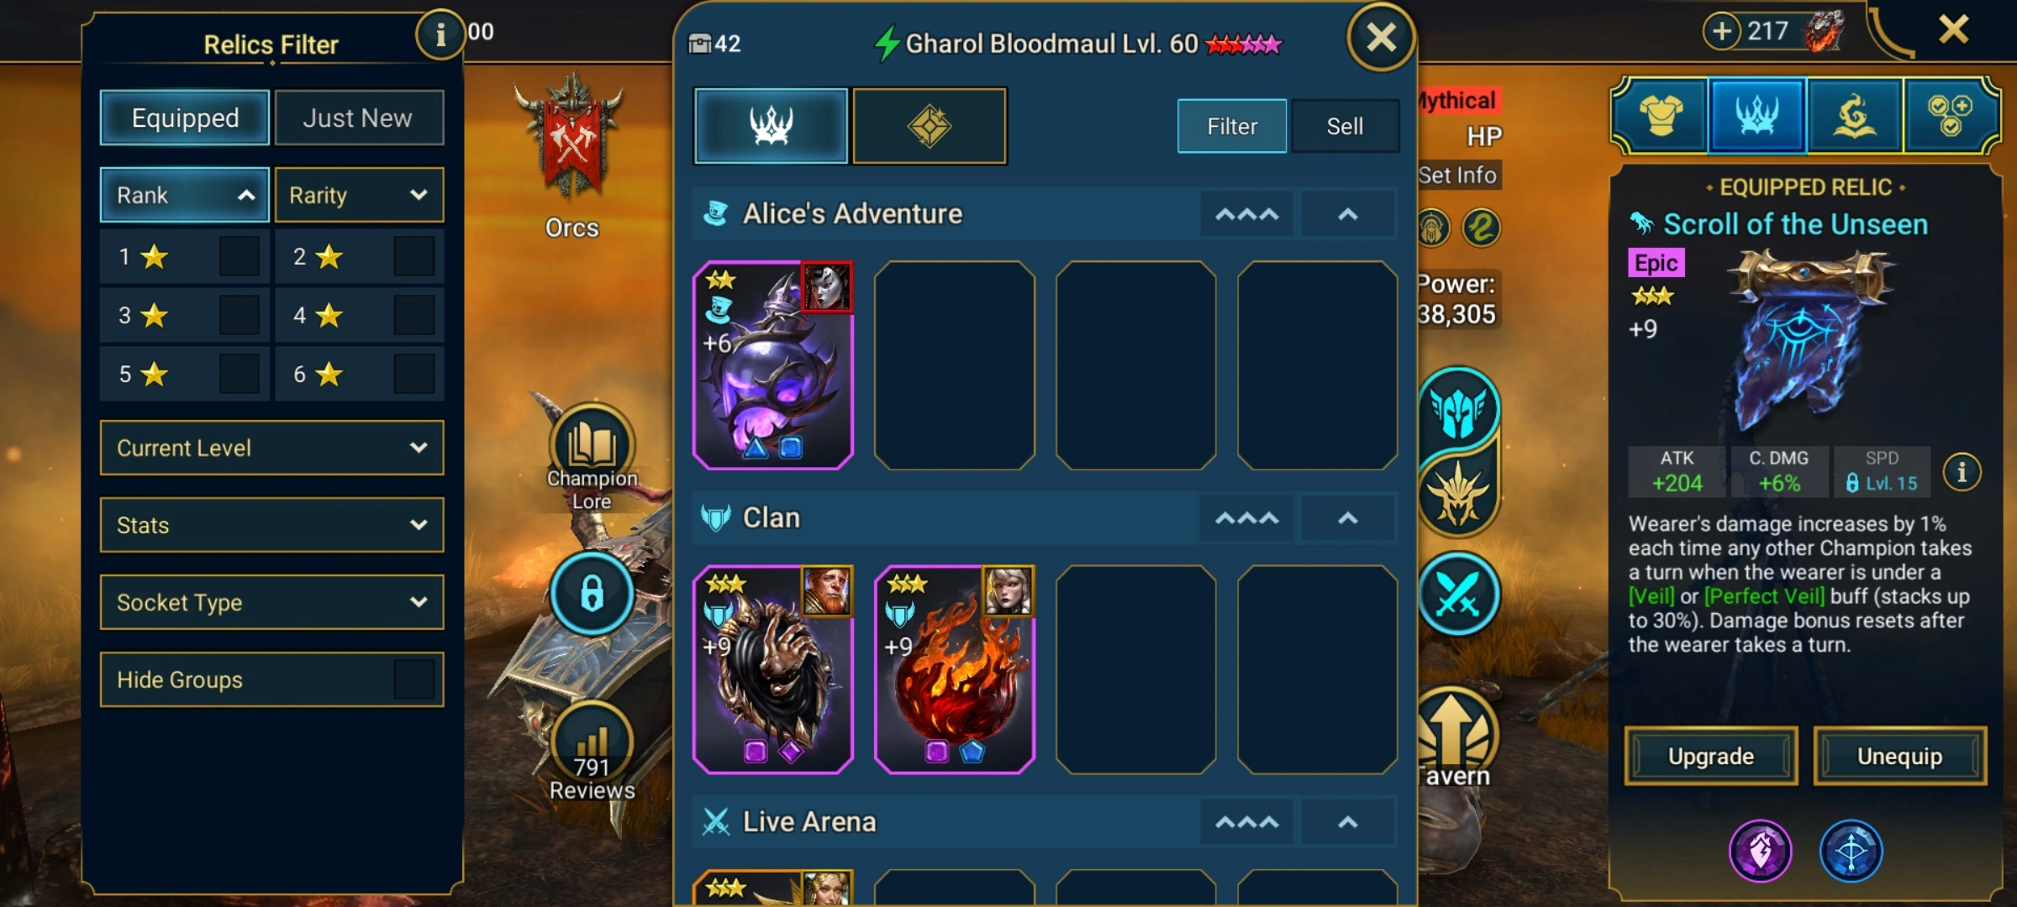
Task: Check the 6 star rank checkbox
Action: (413, 374)
